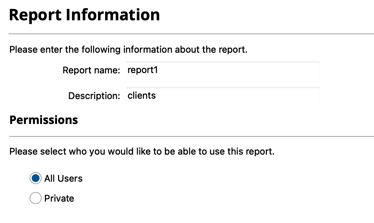Click the "Report name:" field label

click(x=91, y=70)
